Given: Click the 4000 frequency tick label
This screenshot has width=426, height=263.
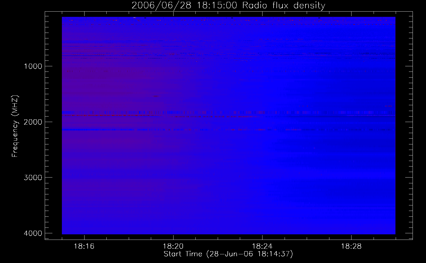Looking at the screenshot, I should (33, 233).
